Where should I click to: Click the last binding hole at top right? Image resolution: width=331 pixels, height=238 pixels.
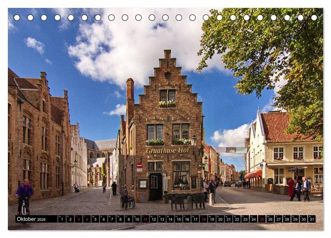coord(314,17)
